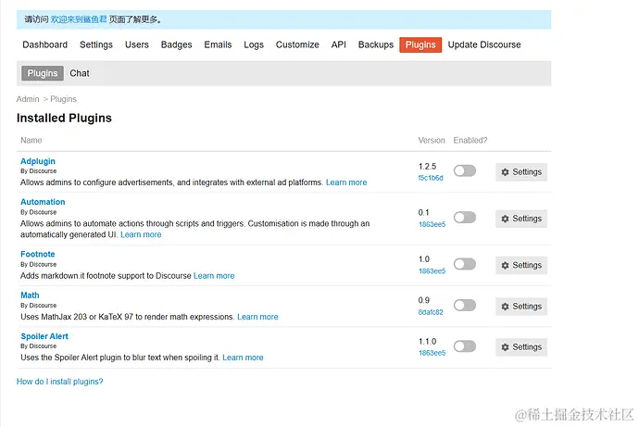Click the Plugins breadcrumb link
This screenshot has height=427, width=639.
tap(63, 99)
